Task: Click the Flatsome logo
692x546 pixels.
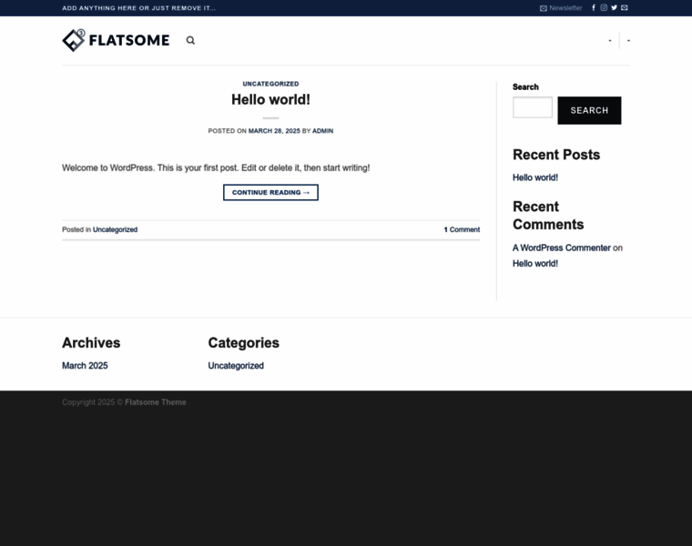Action: [116, 40]
